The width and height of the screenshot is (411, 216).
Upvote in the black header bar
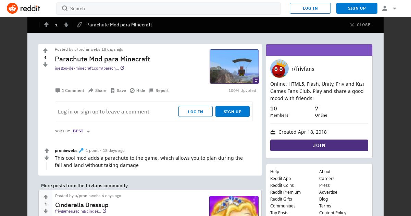click(x=46, y=25)
